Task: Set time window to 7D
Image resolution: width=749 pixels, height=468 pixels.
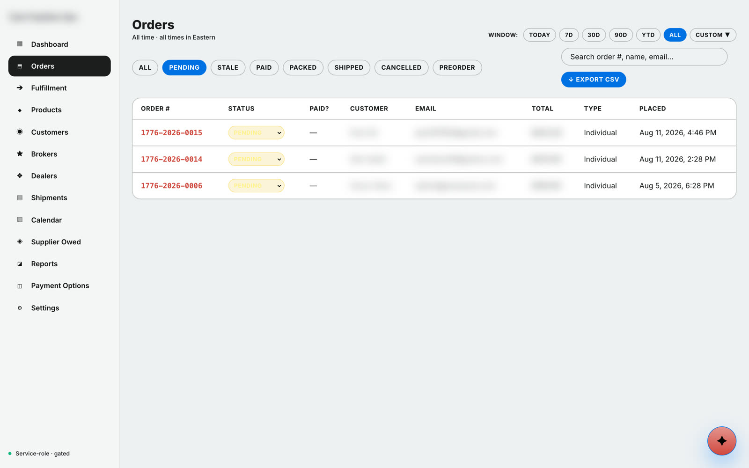Action: coord(569,35)
